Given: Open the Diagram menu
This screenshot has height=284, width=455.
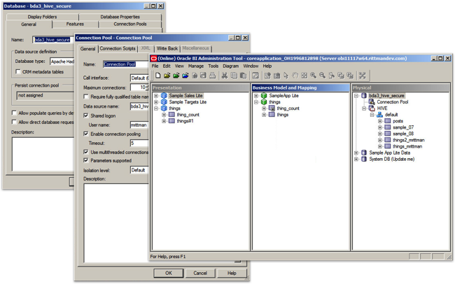Looking at the screenshot, I should [231, 66].
